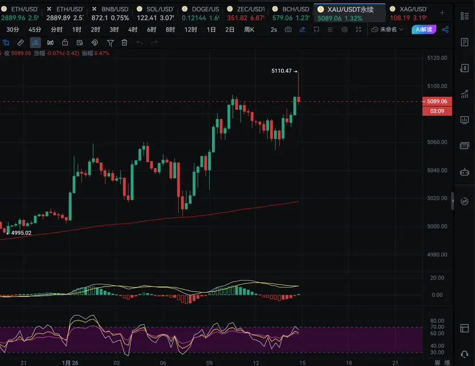Click the note flag icon beside the pencil
Image resolution: width=475 pixels, height=366 pixels.
316,29
